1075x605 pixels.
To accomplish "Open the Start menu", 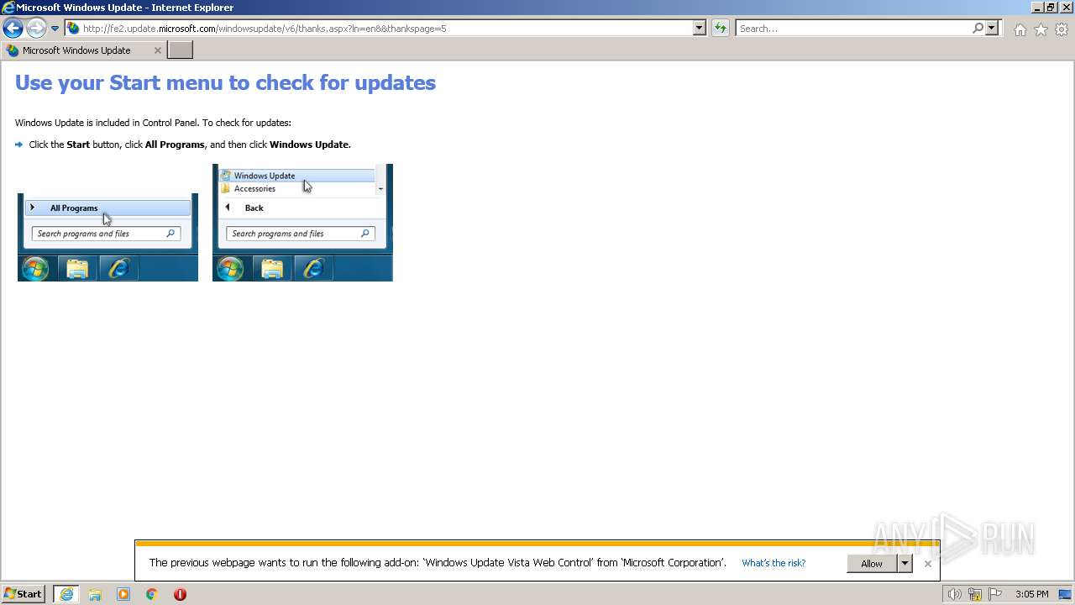I will pos(24,594).
